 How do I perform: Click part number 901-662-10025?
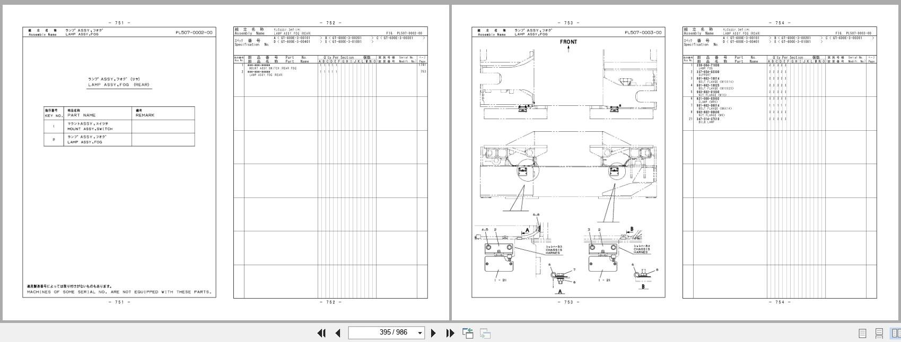click(x=708, y=85)
